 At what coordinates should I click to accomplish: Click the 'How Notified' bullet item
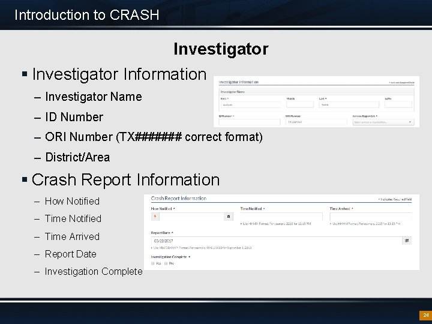tap(72, 202)
